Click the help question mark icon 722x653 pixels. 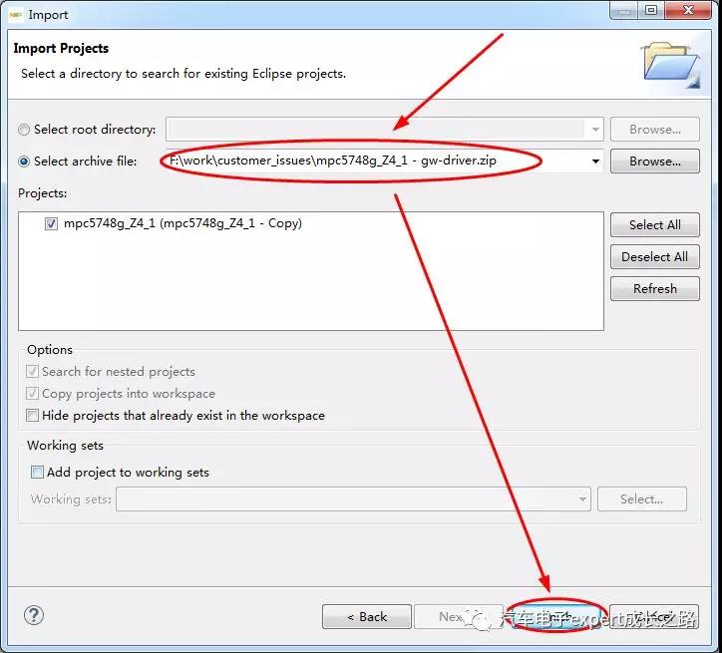click(34, 615)
